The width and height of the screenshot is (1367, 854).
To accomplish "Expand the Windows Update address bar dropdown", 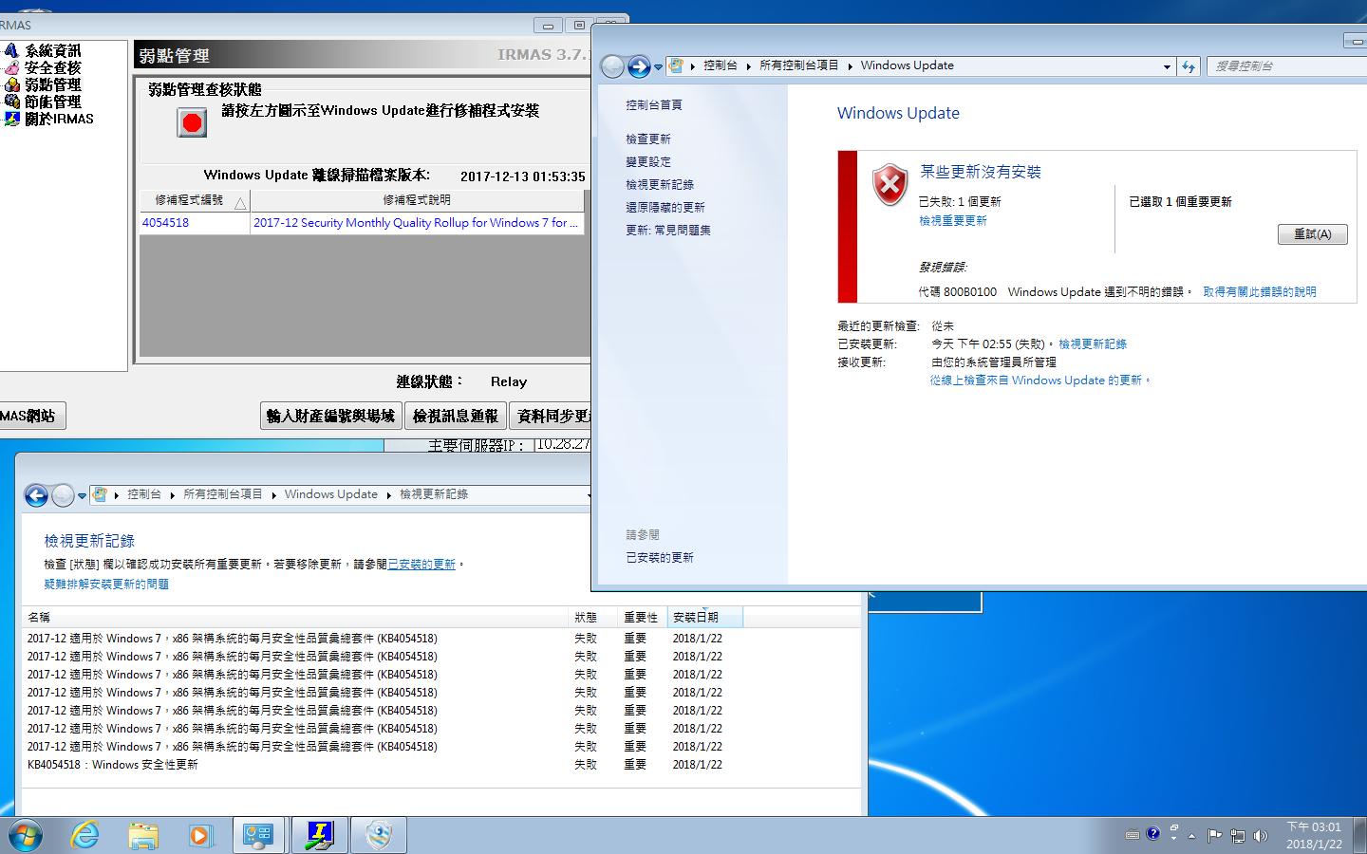I will pos(1167,66).
